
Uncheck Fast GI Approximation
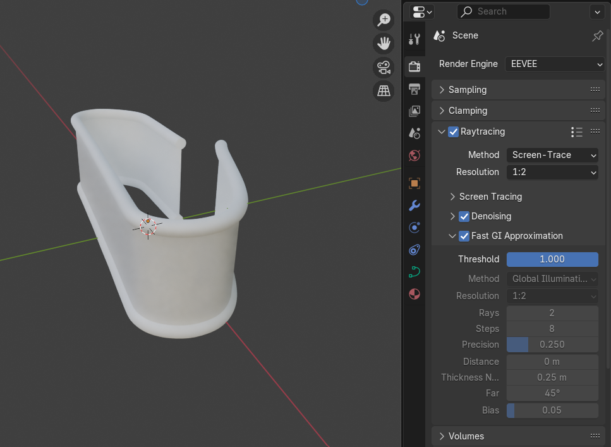(464, 236)
